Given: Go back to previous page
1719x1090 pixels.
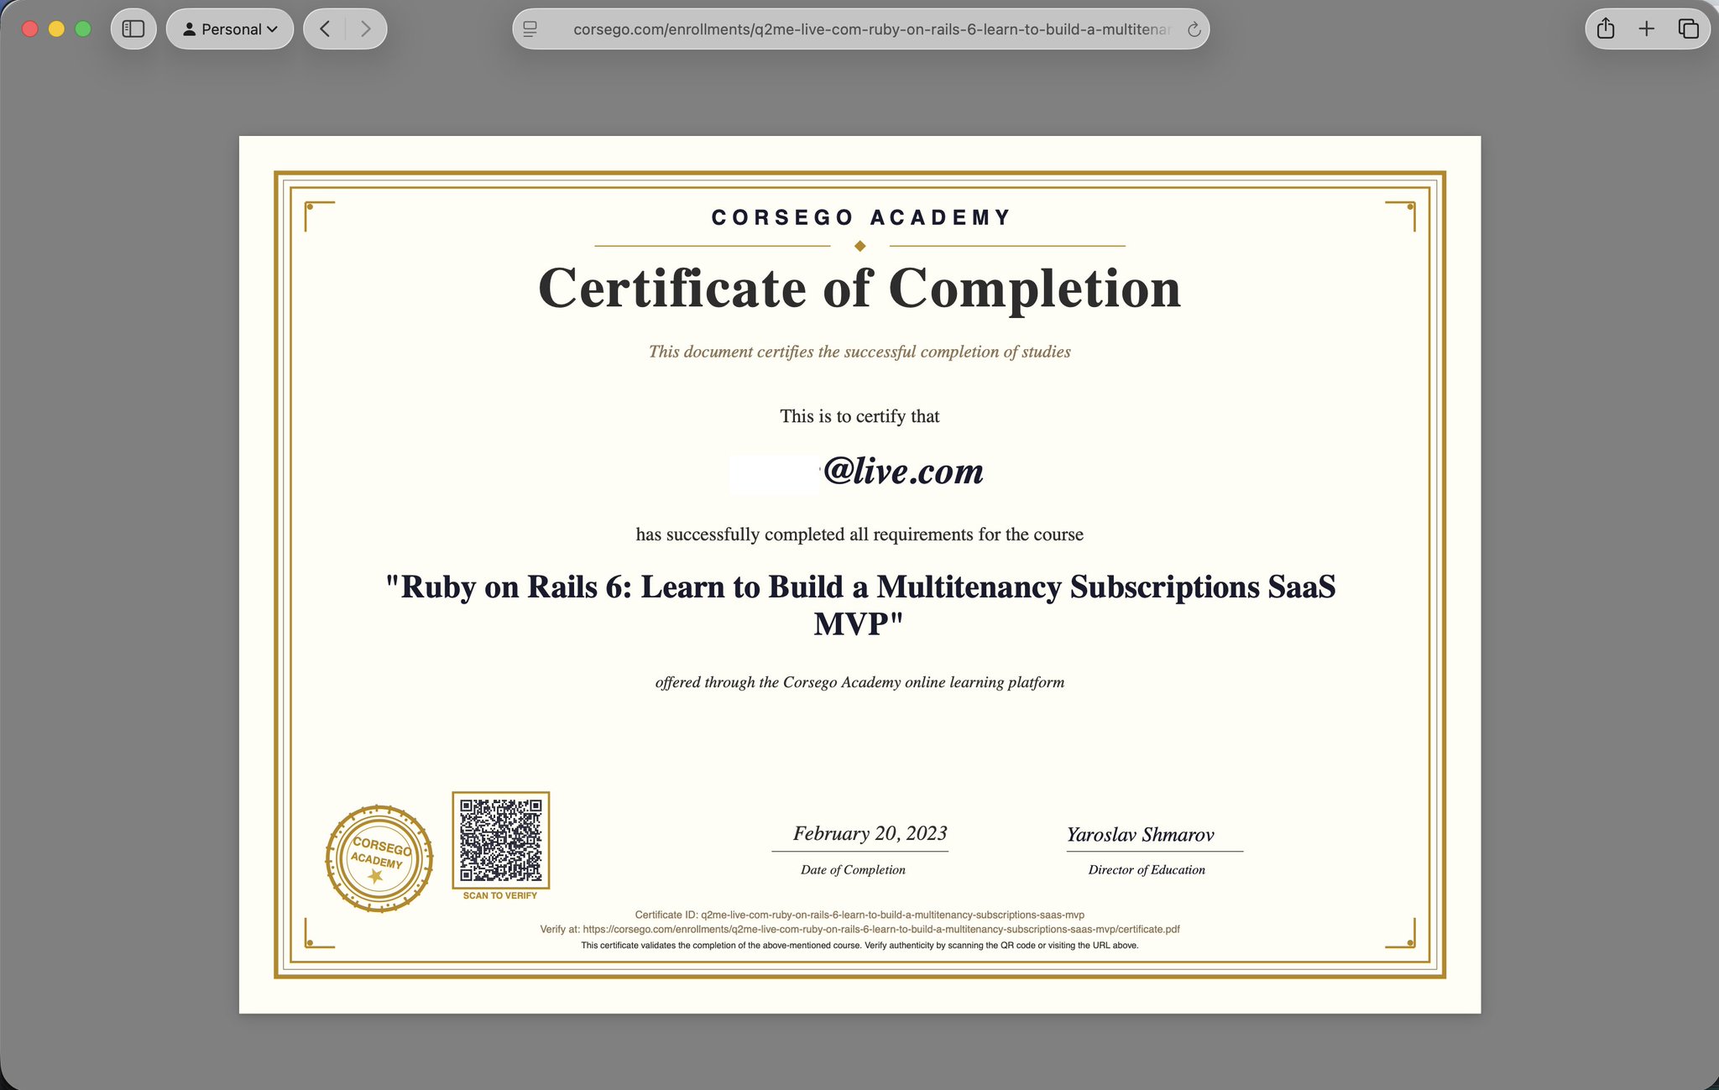Looking at the screenshot, I should click(325, 29).
